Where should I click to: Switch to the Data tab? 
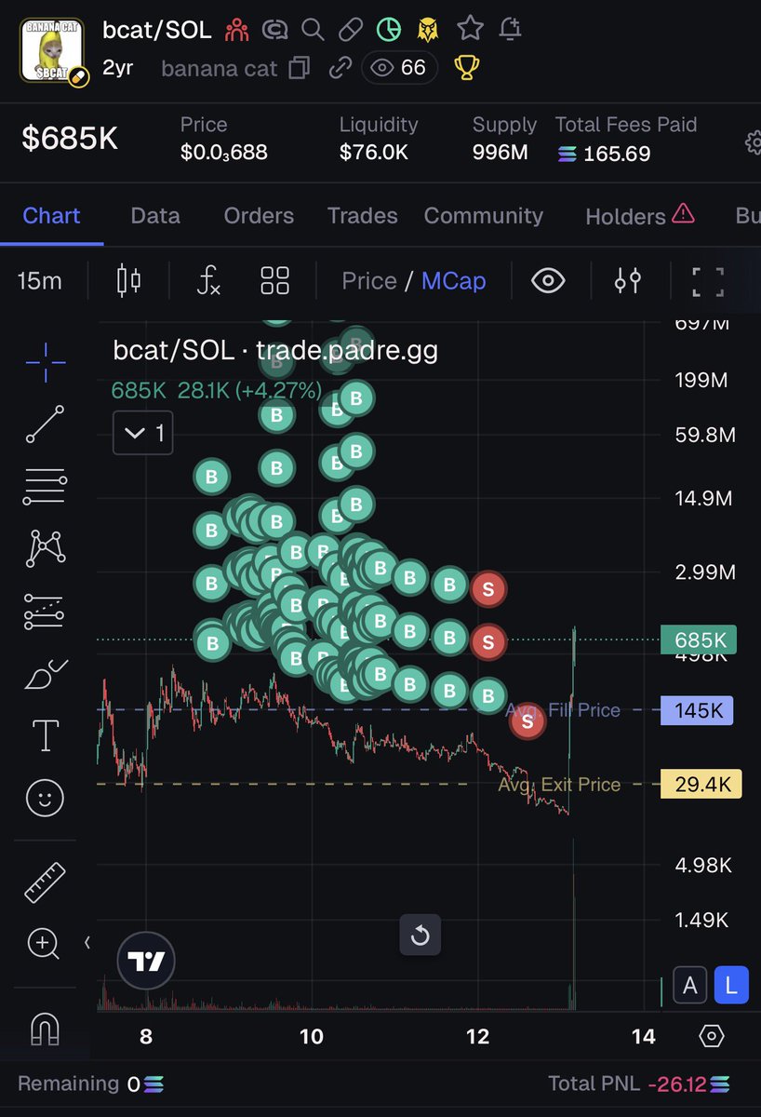(155, 215)
